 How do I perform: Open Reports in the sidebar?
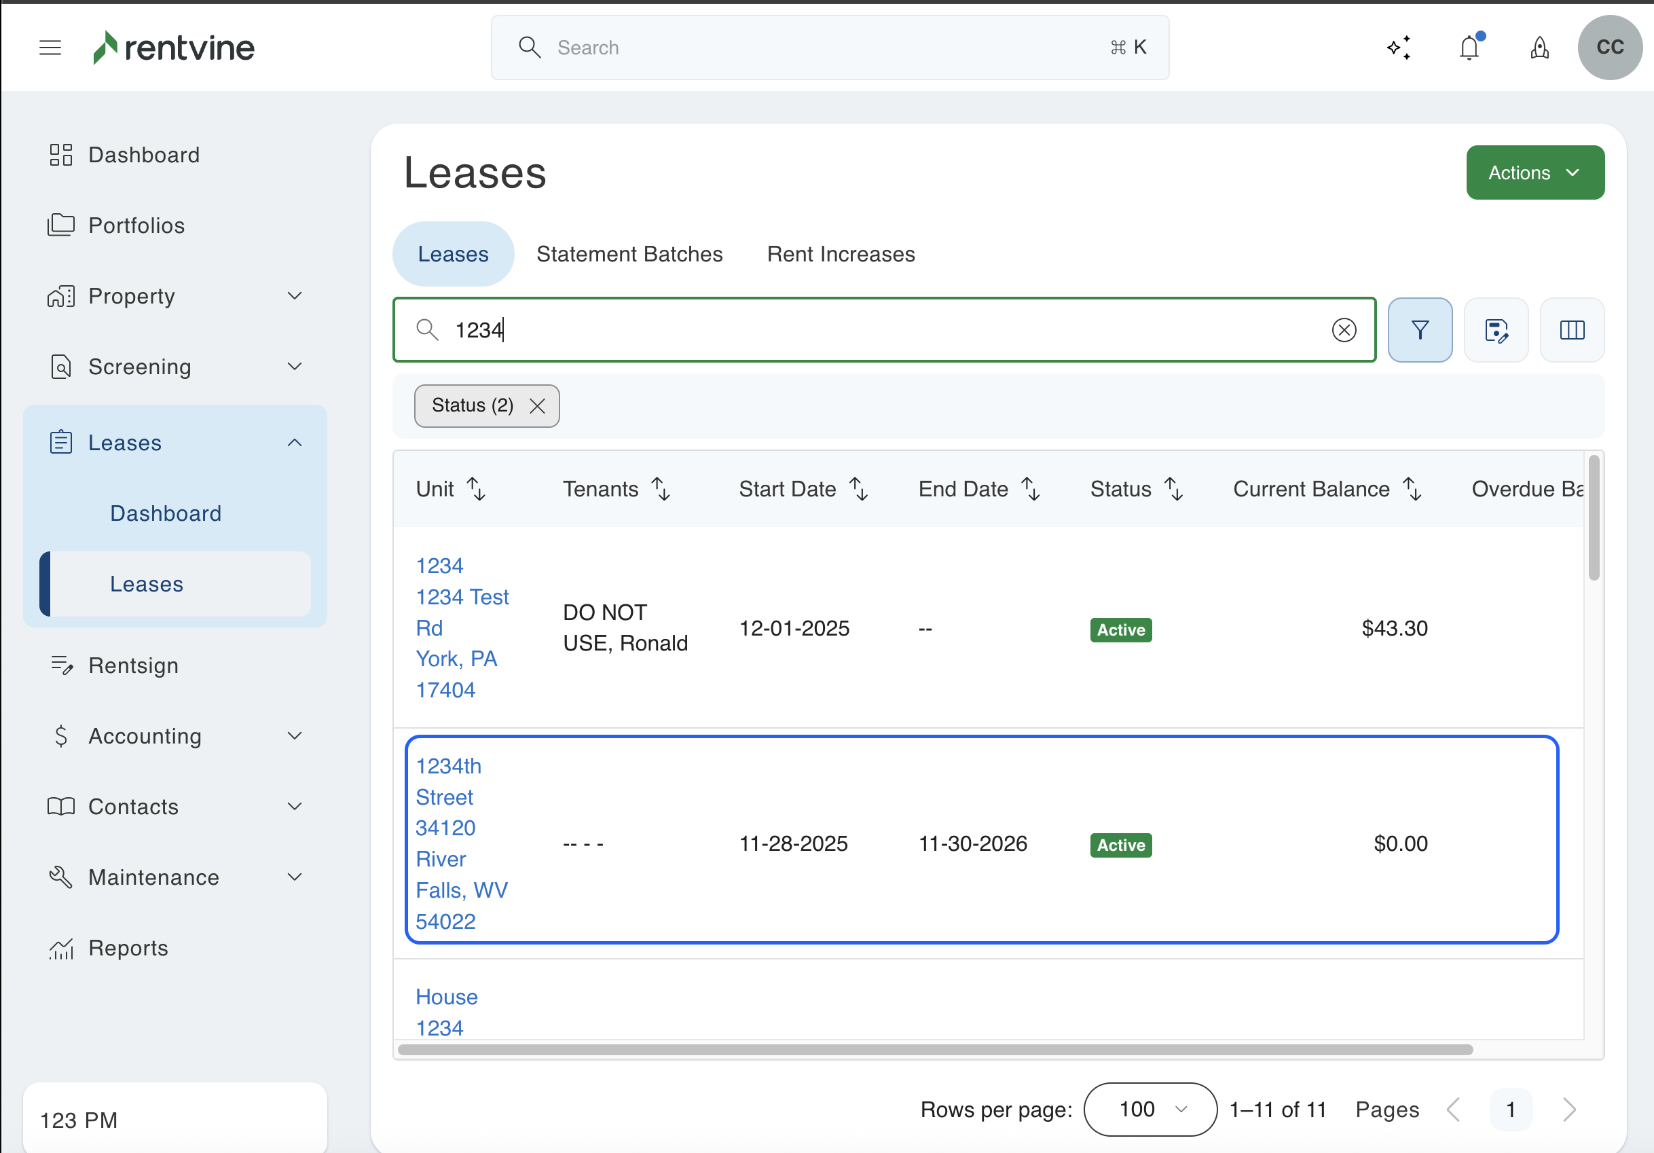pos(128,948)
